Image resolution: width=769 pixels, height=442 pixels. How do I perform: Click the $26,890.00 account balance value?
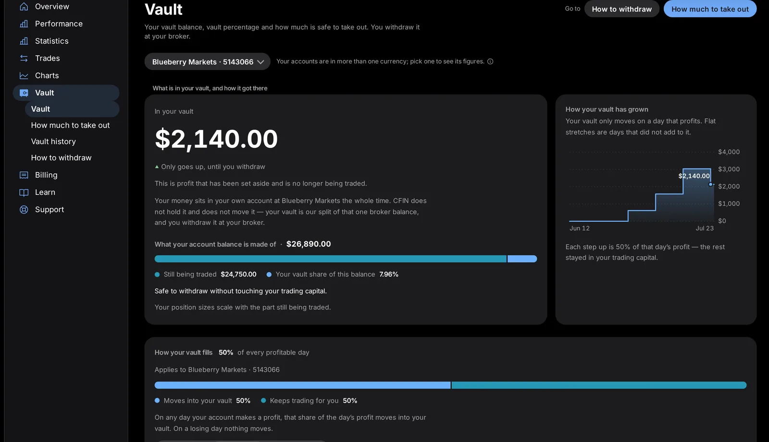pyautogui.click(x=309, y=244)
